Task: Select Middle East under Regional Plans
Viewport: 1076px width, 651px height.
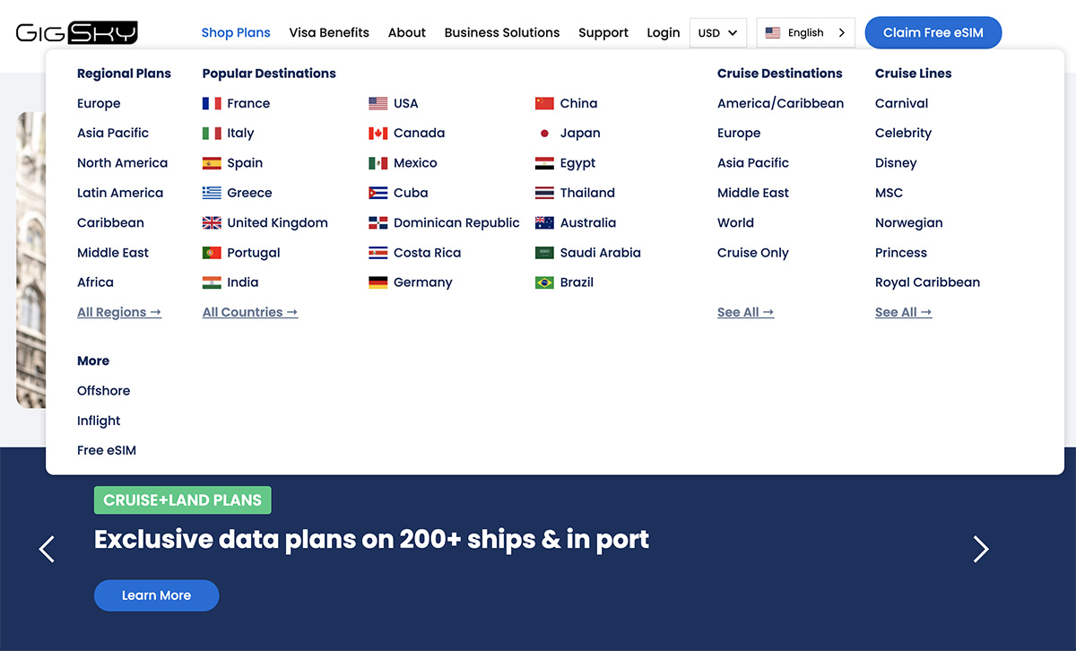Action: coord(113,253)
